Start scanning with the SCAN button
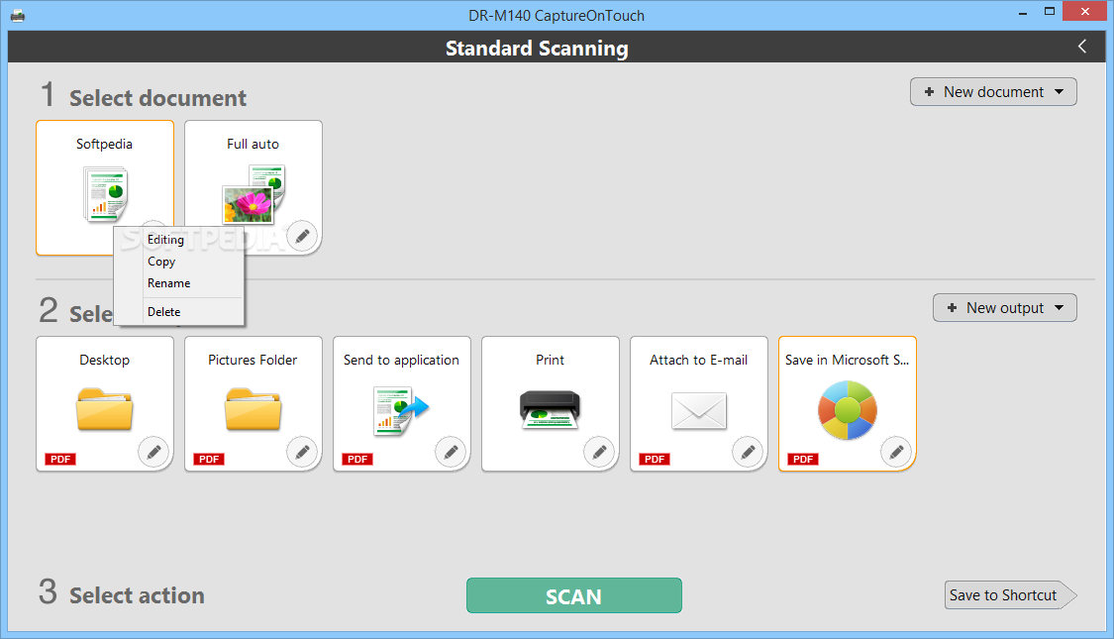The image size is (1114, 639). (x=574, y=595)
